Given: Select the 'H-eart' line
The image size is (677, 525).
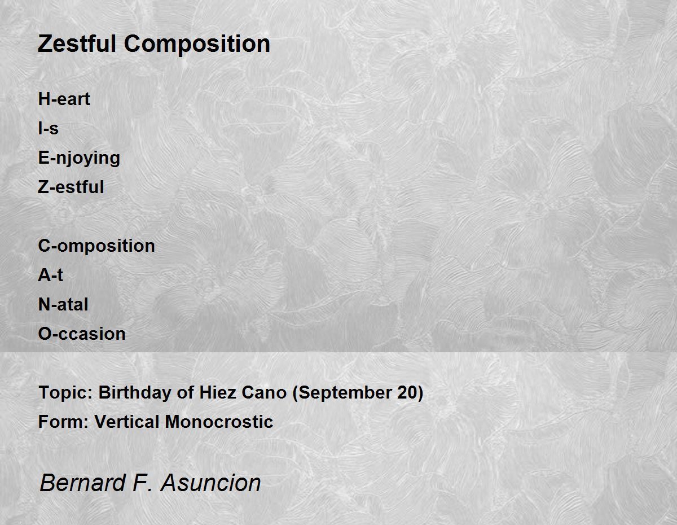Looking at the screenshot, I should point(64,99).
